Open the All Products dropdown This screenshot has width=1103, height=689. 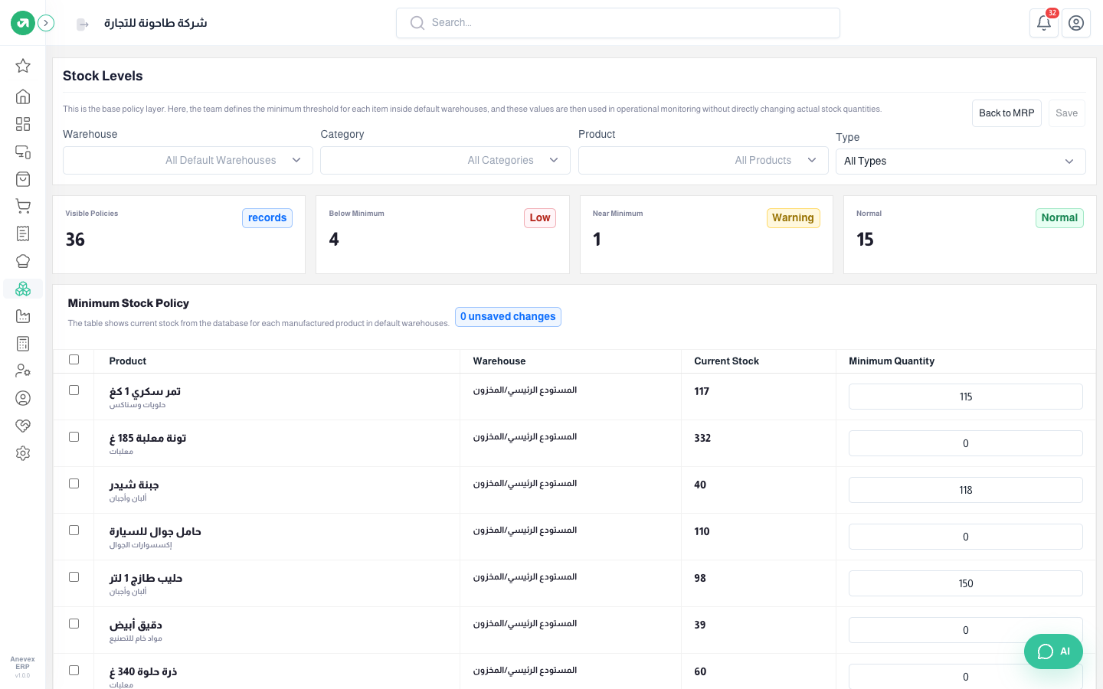click(x=703, y=160)
